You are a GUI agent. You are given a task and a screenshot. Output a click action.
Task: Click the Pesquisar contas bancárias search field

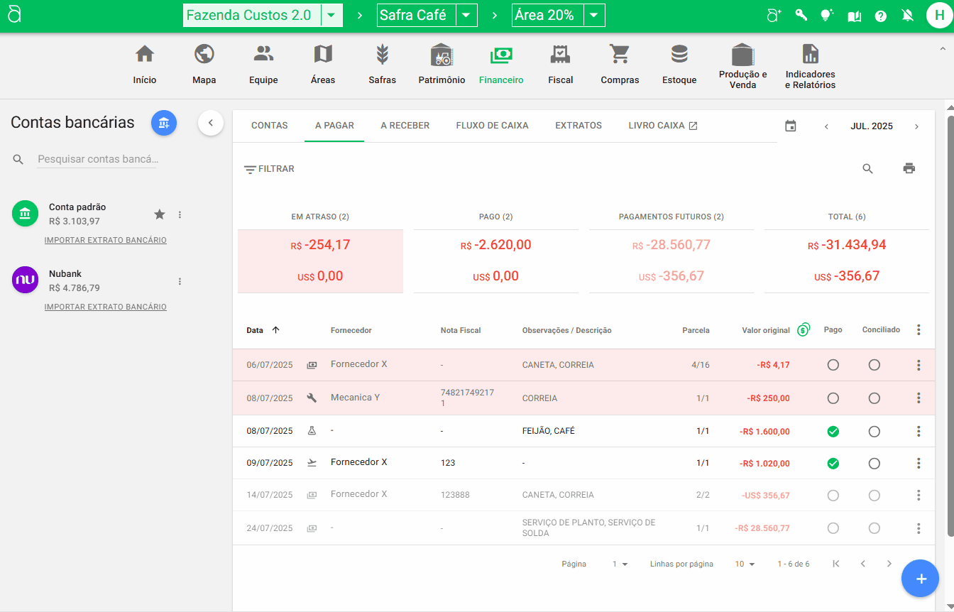[x=97, y=160]
